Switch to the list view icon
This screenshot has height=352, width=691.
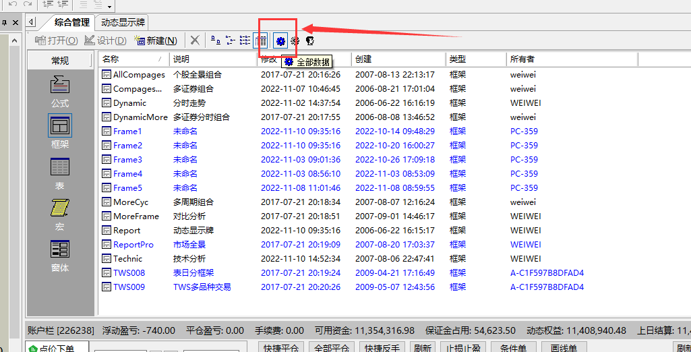point(245,40)
